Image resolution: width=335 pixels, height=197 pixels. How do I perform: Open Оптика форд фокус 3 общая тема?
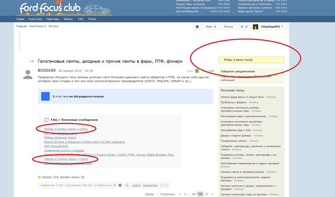coord(242,97)
